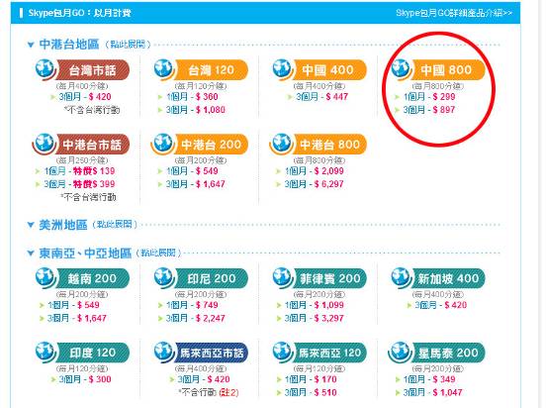Choose the 中港台 800 plan badge
This screenshot has width=547, height=408.
tap(329, 145)
